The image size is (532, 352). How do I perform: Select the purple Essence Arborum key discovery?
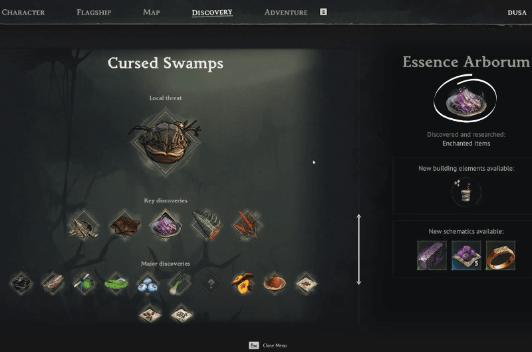point(166,225)
